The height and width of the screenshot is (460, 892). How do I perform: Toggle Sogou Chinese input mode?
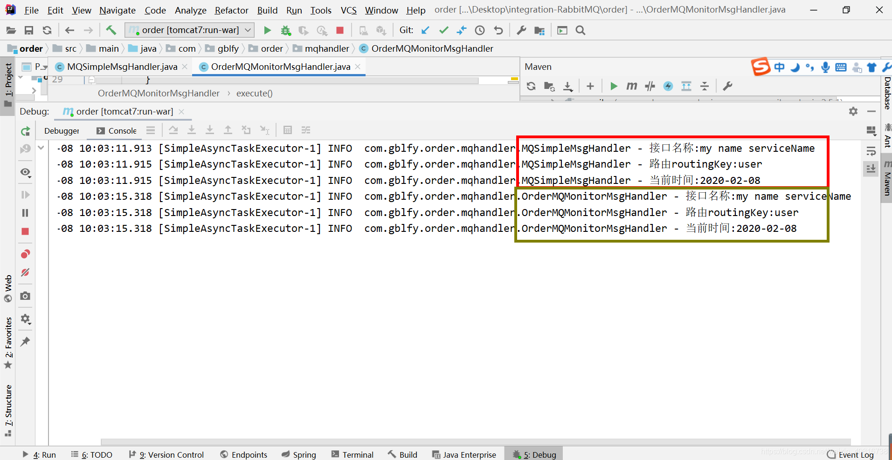click(x=779, y=68)
